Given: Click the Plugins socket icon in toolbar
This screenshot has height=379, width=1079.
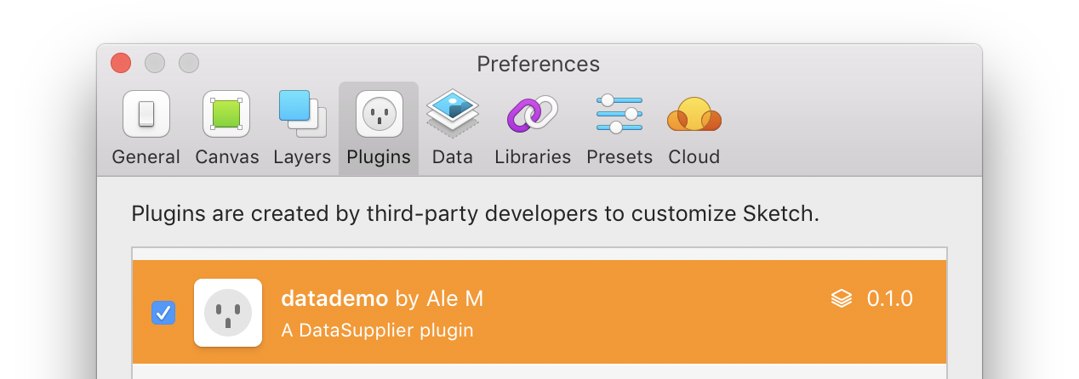Looking at the screenshot, I should tap(379, 114).
